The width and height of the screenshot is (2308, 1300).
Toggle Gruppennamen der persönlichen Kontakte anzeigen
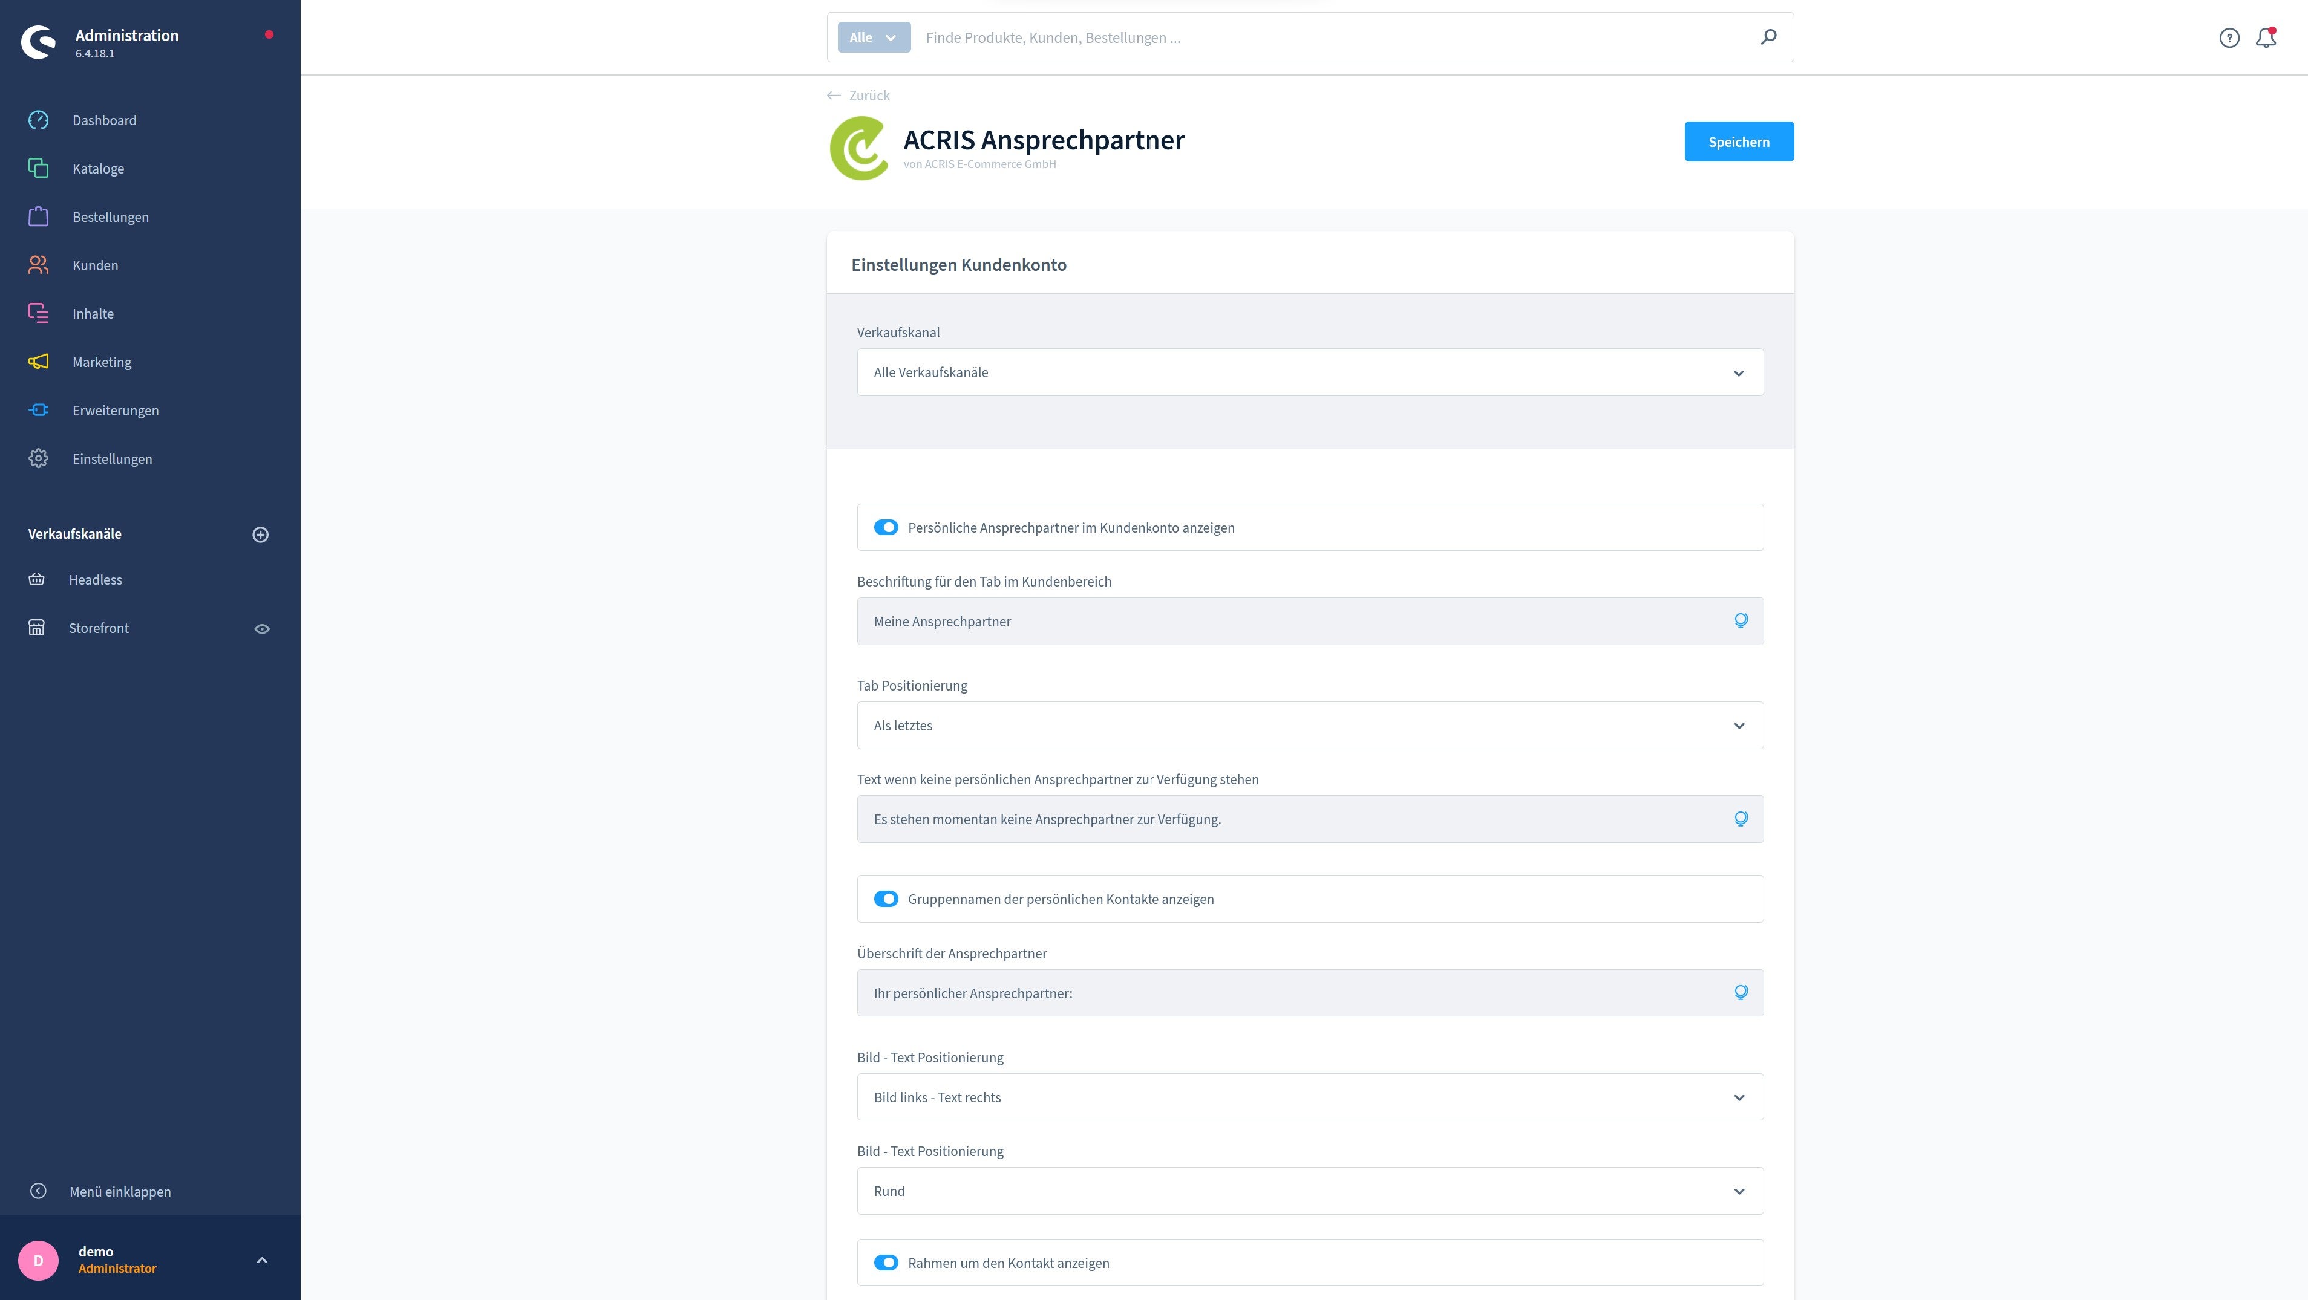(886, 899)
